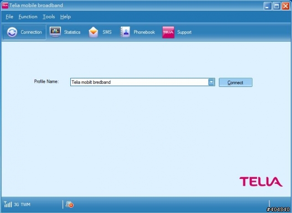This screenshot has height=213, width=292.
Task: Open Support via the pink Telia icon
Action: click(168, 32)
